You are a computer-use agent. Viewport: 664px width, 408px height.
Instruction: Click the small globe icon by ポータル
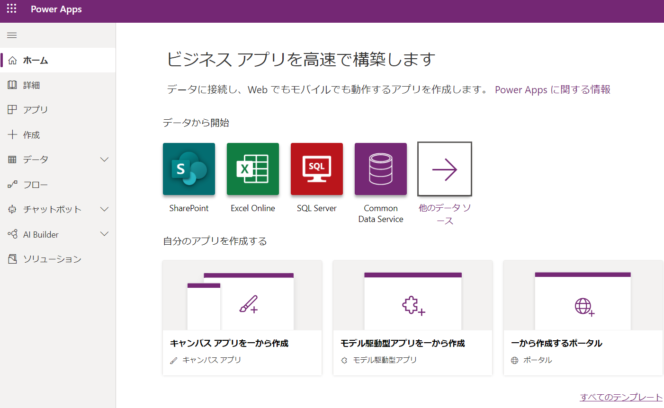tap(515, 360)
